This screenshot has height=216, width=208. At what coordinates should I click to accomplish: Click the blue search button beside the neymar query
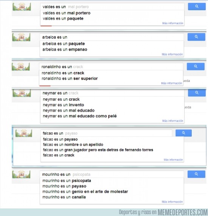coord(197,93)
